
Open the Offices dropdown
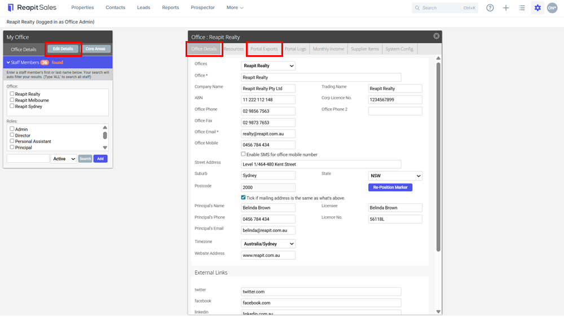pos(268,66)
